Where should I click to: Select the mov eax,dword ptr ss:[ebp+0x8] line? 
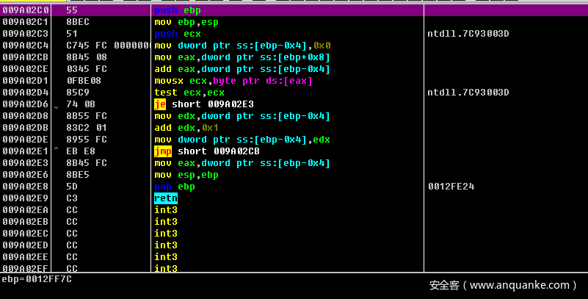click(x=242, y=57)
